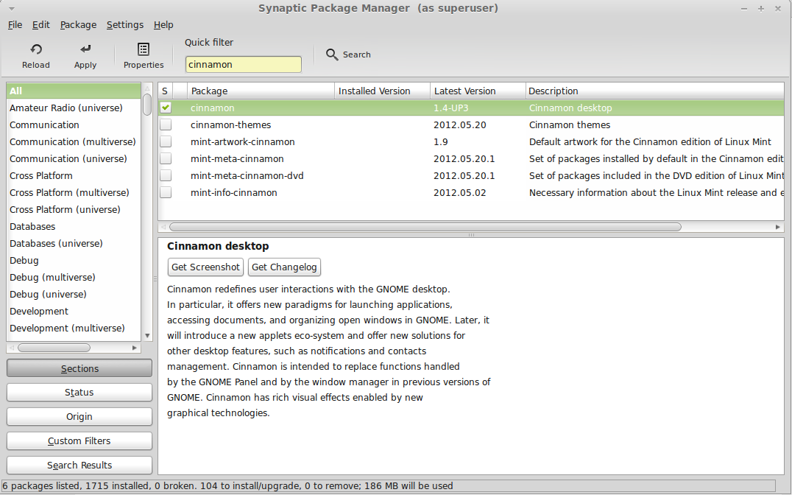This screenshot has height=495, width=792.
Task: Click package list horizontal scrollbar thumb
Action: [425, 227]
